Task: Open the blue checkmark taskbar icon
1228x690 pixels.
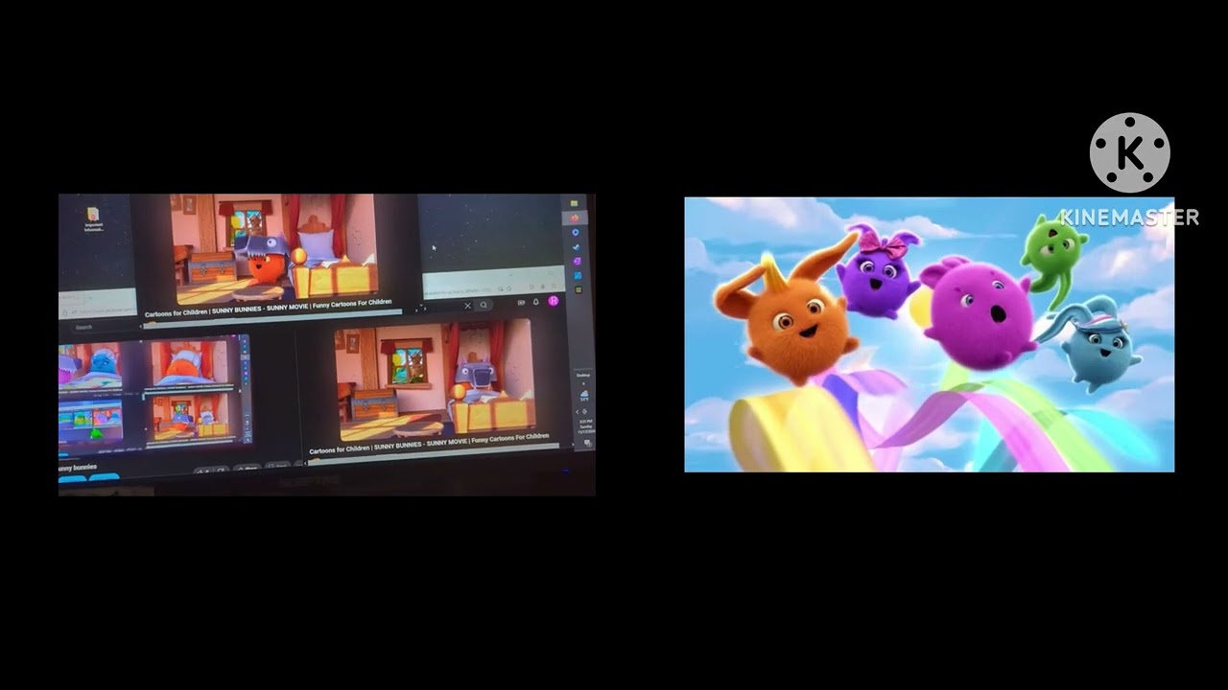Action: pyautogui.click(x=576, y=247)
